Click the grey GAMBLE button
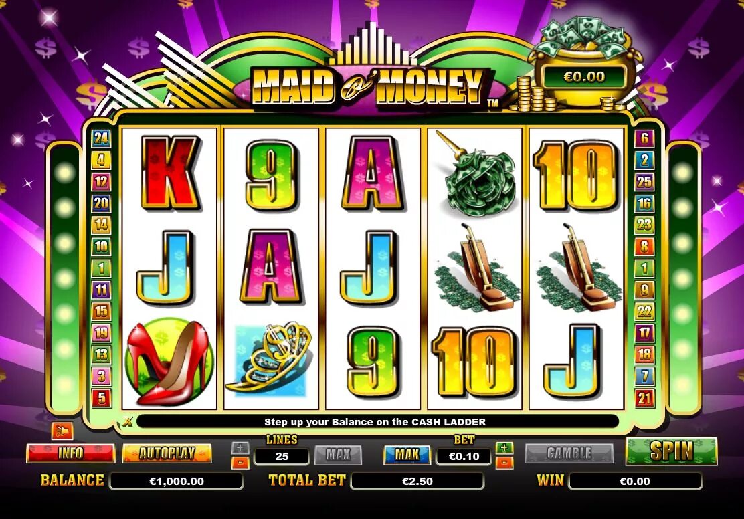This screenshot has width=744, height=519. click(569, 453)
